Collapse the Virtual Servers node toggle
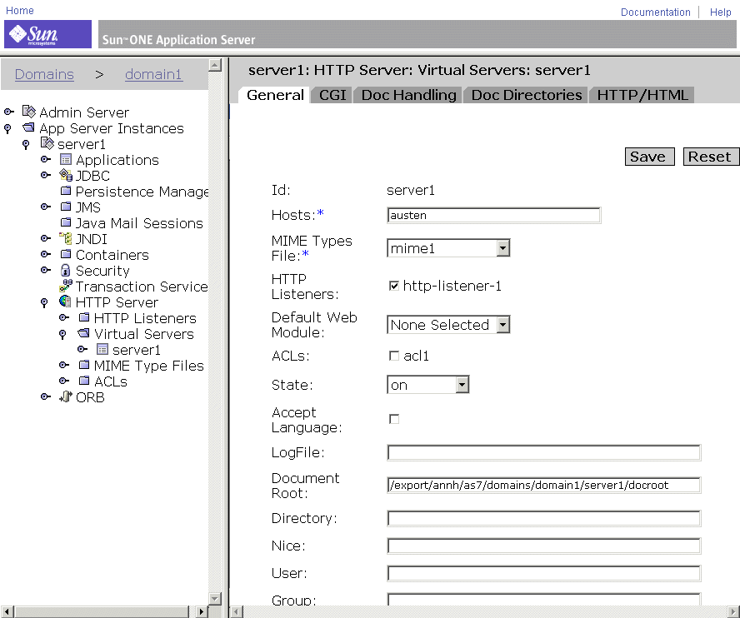 (x=62, y=334)
